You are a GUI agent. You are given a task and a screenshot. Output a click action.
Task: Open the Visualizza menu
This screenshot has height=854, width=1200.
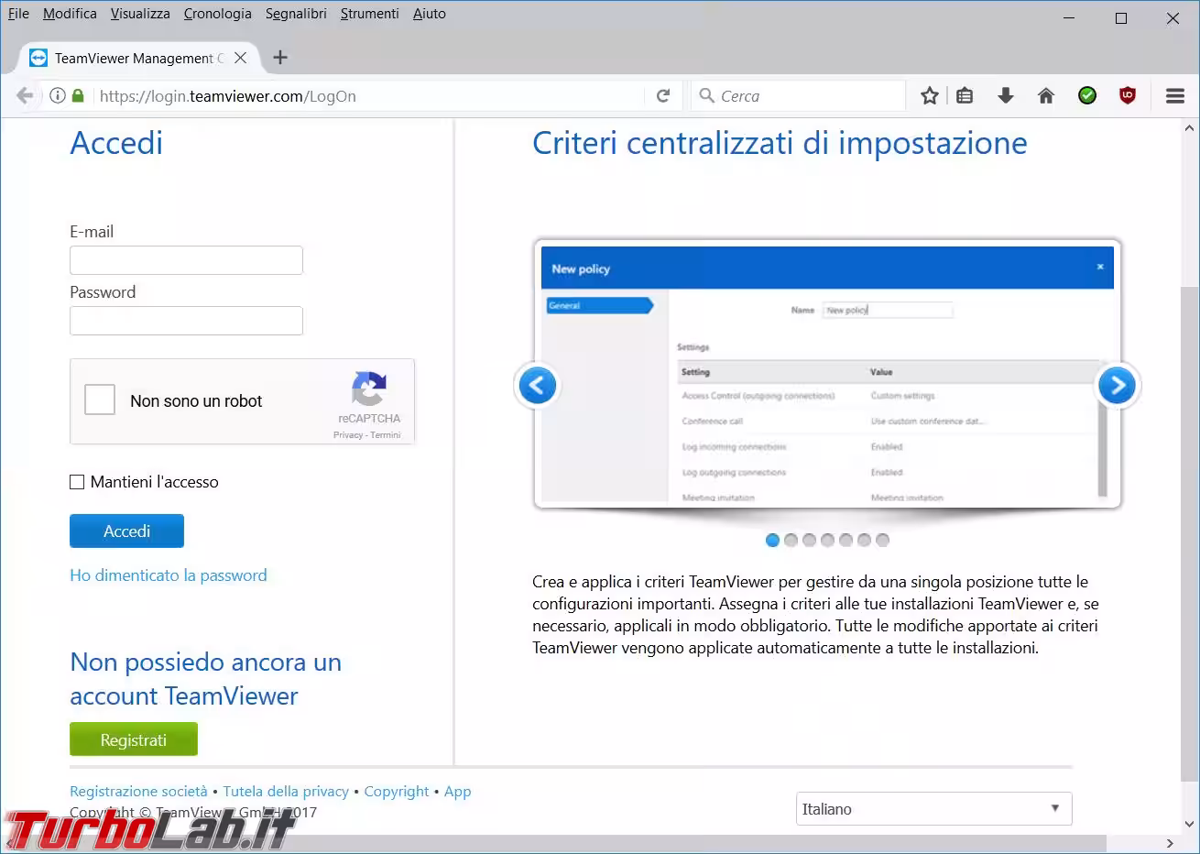[140, 14]
